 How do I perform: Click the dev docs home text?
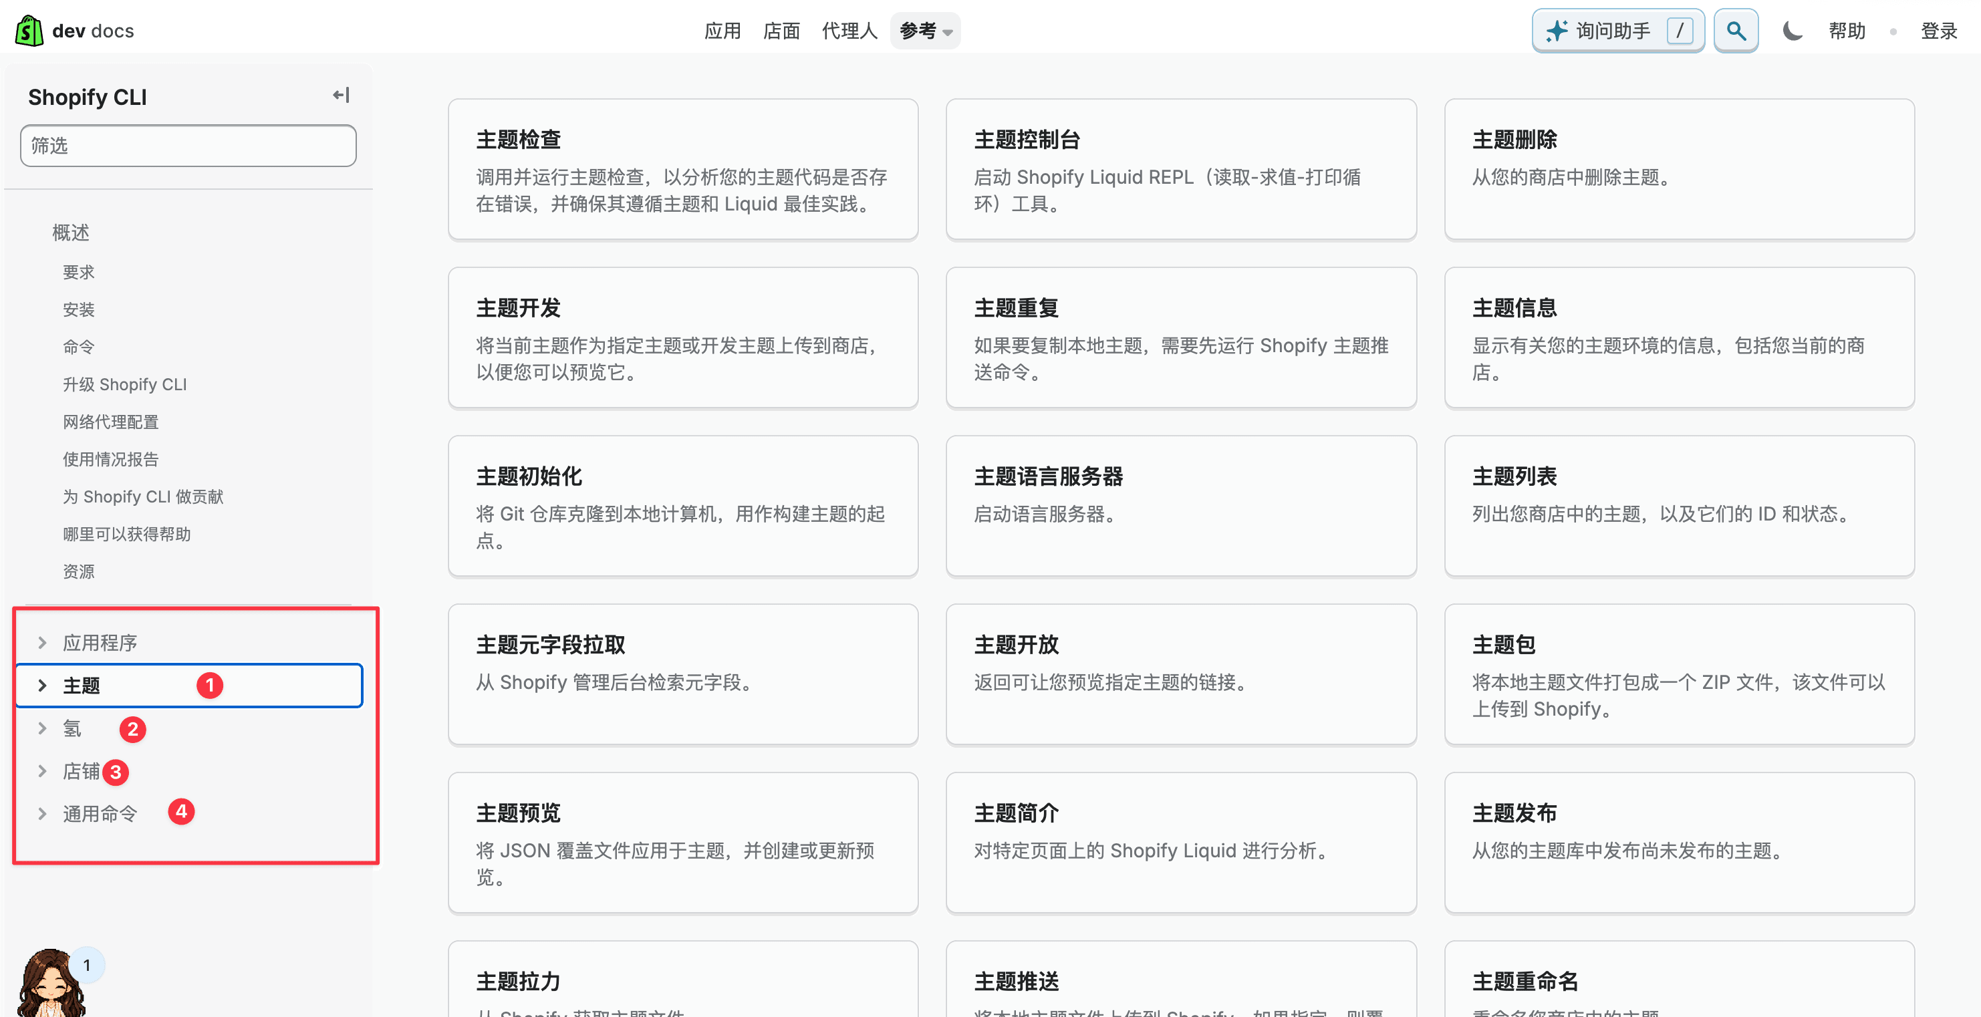pyautogui.click(x=93, y=31)
